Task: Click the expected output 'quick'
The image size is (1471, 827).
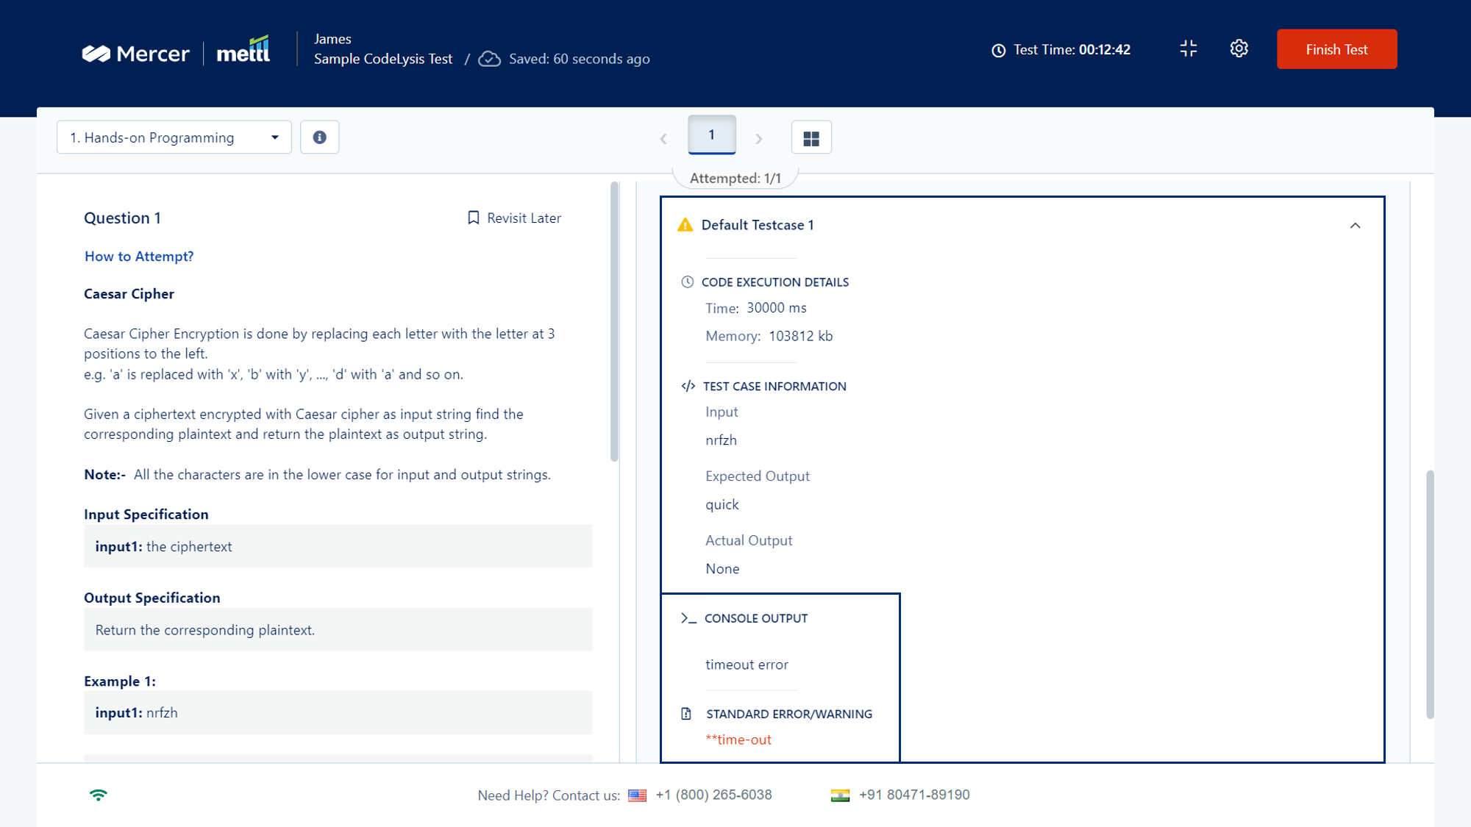Action: point(722,504)
